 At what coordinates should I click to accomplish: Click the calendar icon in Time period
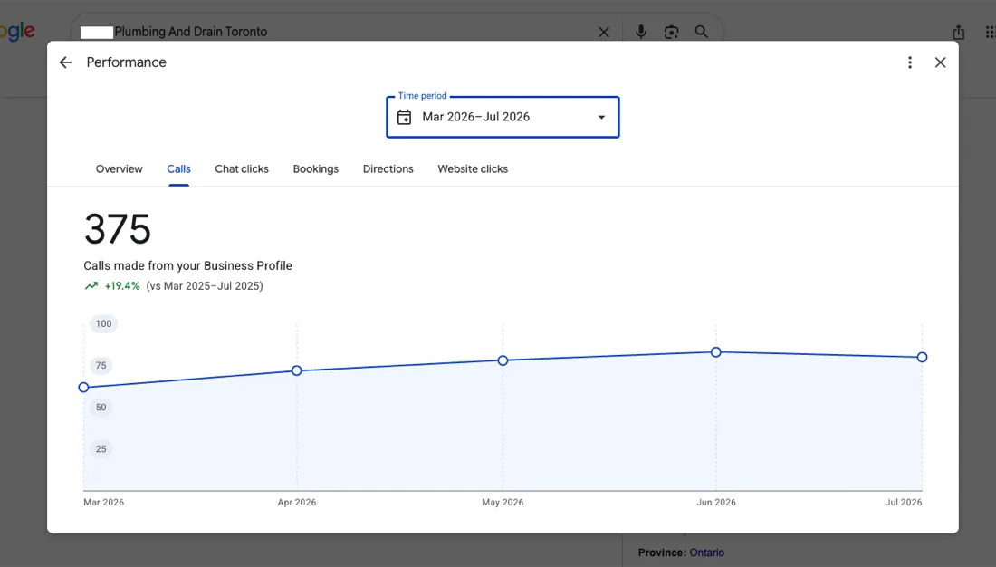coord(404,117)
